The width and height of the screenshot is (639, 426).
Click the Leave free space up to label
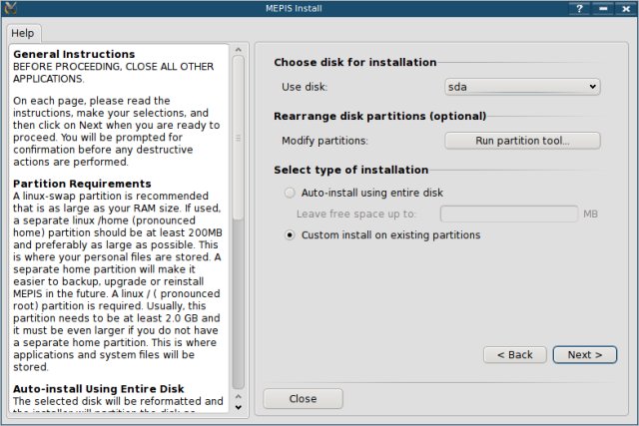[356, 213]
